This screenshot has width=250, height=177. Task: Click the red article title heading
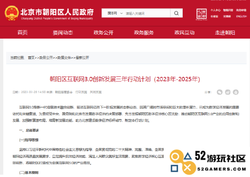point(125,79)
